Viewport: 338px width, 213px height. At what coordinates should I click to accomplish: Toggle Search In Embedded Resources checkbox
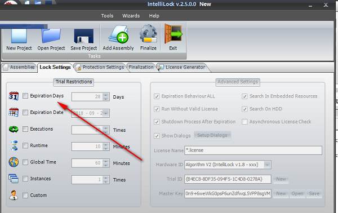pyautogui.click(x=244, y=96)
